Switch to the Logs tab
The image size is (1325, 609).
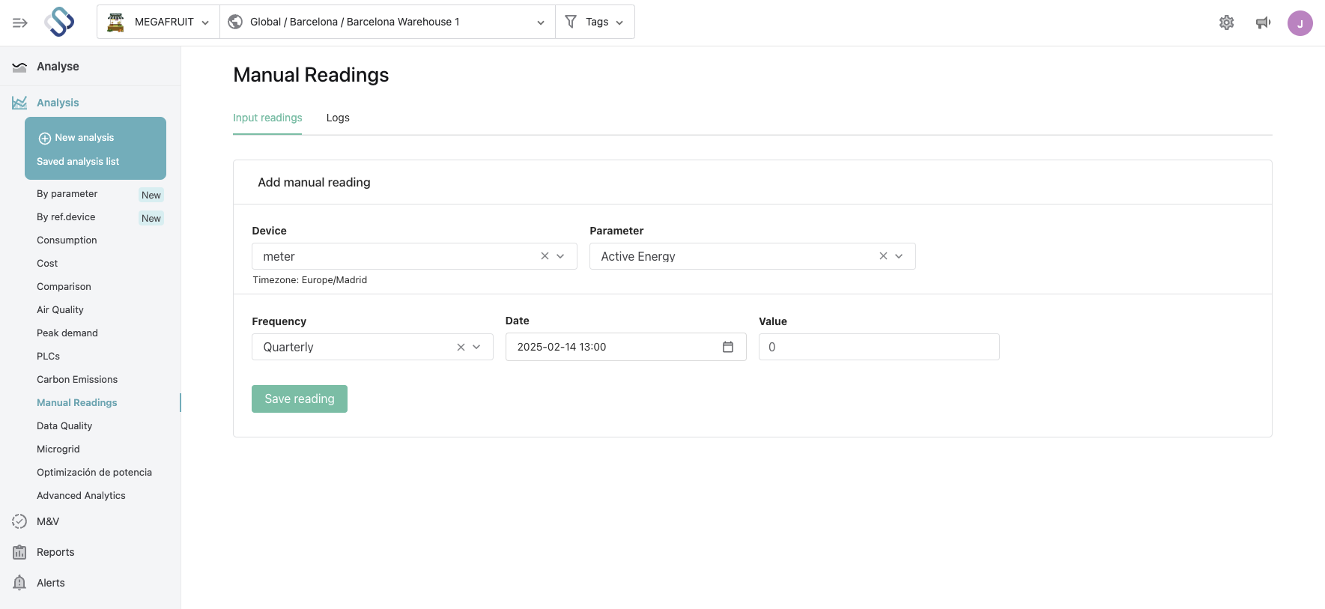338,118
